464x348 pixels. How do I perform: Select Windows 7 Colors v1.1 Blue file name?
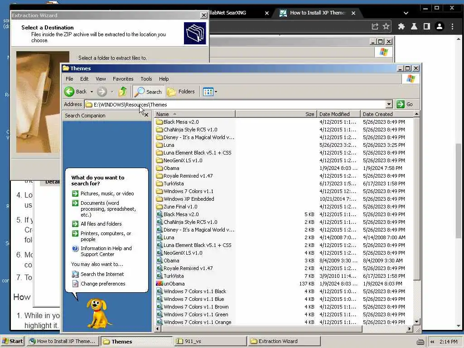(x=194, y=299)
